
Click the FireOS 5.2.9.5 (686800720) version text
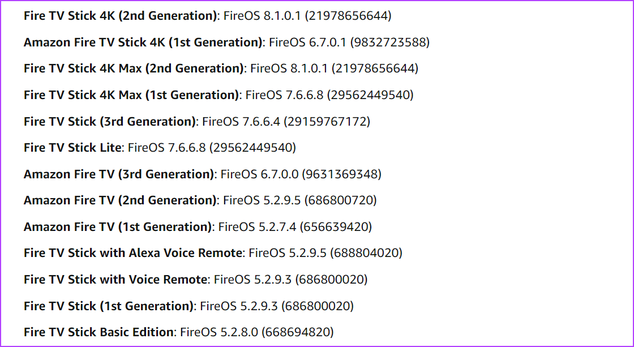pyautogui.click(x=299, y=200)
